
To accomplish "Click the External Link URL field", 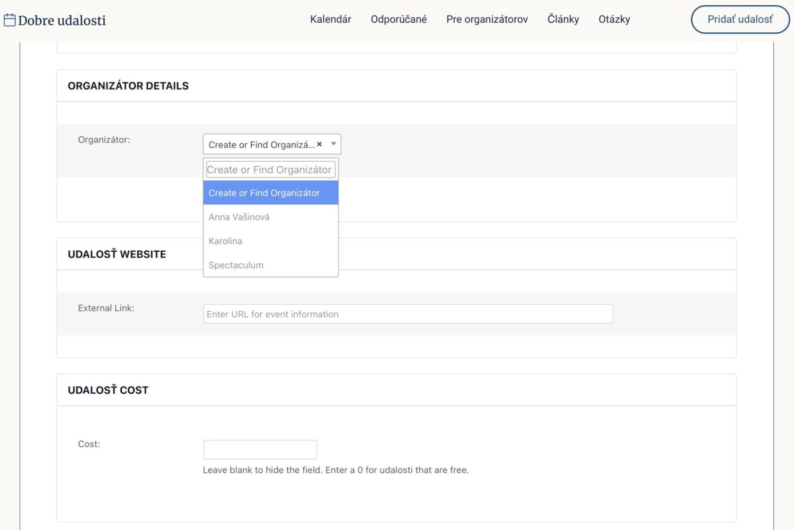I will pos(408,314).
